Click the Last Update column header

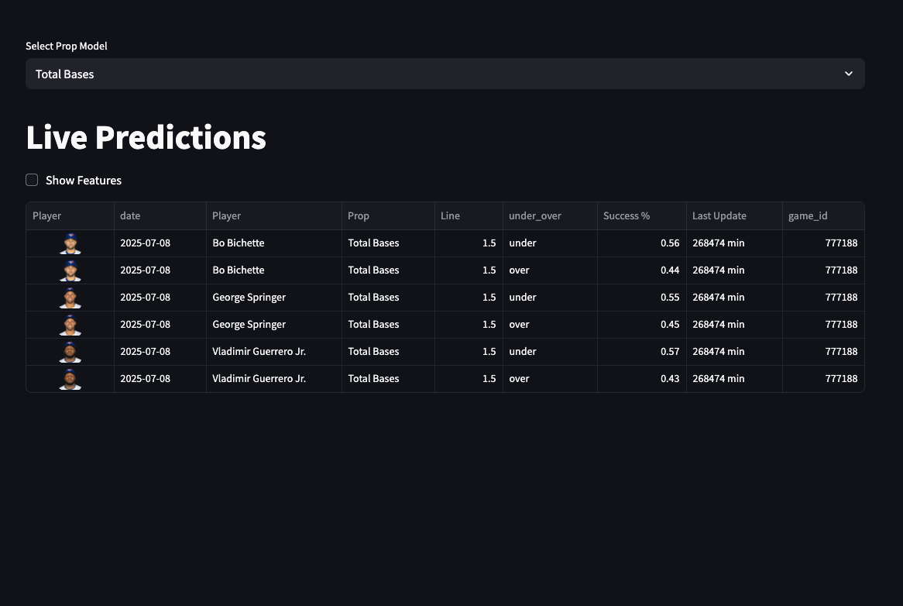point(719,216)
